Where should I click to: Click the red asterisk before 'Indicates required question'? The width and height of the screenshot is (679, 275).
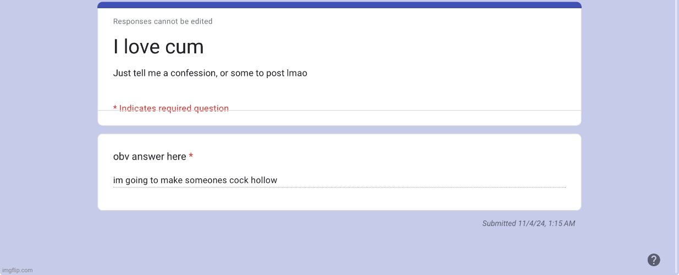[x=115, y=108]
